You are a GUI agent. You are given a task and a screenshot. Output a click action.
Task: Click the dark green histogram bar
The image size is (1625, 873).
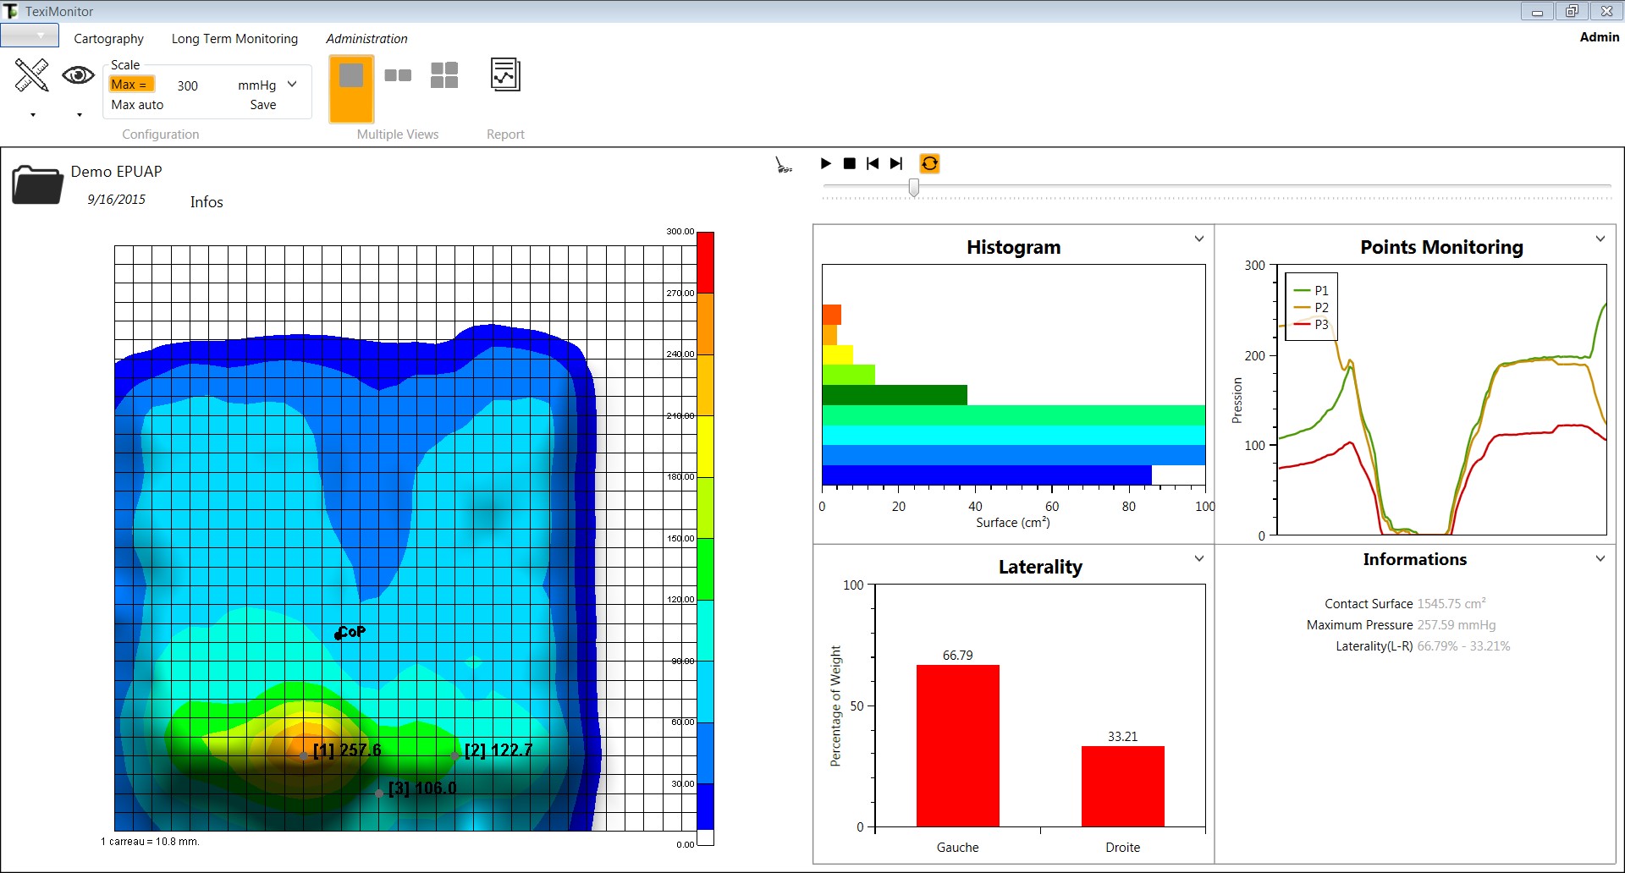(x=895, y=395)
